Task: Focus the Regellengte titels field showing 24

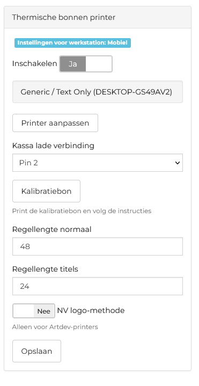Action: 98,286
